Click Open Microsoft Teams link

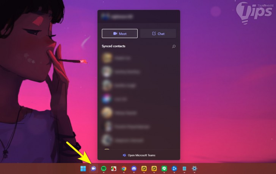click(139, 155)
